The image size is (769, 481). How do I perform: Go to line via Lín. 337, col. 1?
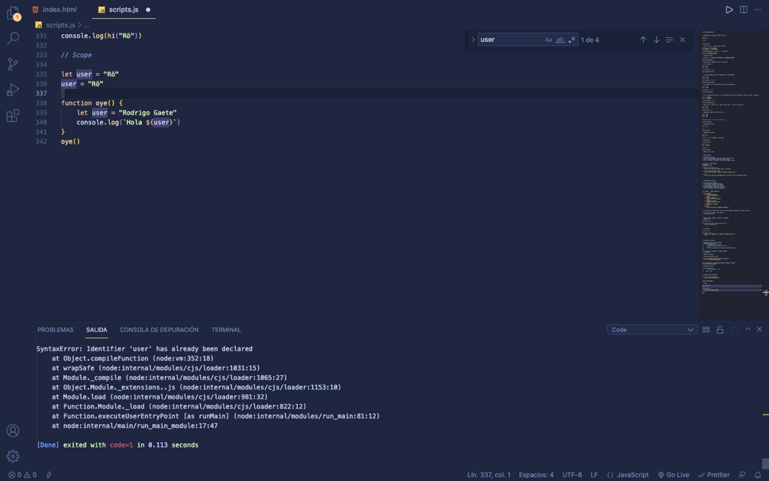pyautogui.click(x=489, y=475)
